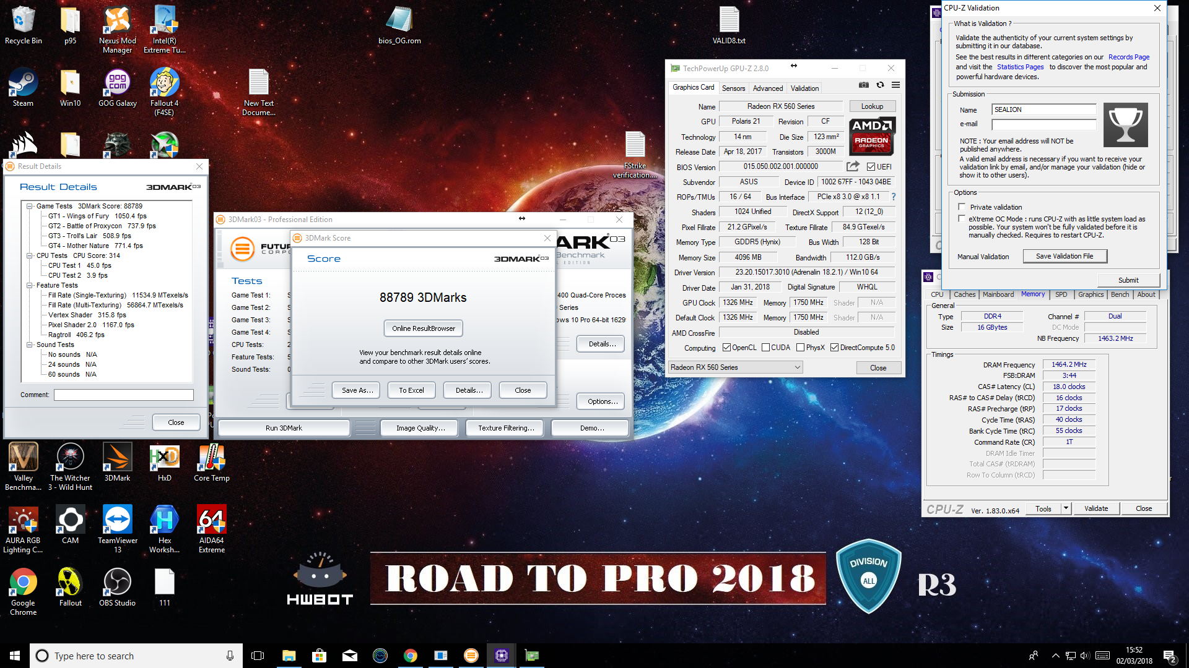The height and width of the screenshot is (668, 1189).
Task: Open the Recycle Bin desktop icon
Action: (x=23, y=25)
